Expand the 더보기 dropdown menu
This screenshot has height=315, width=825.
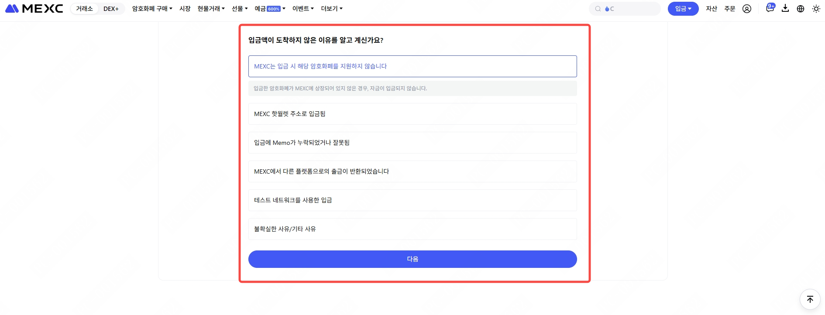[x=332, y=9]
